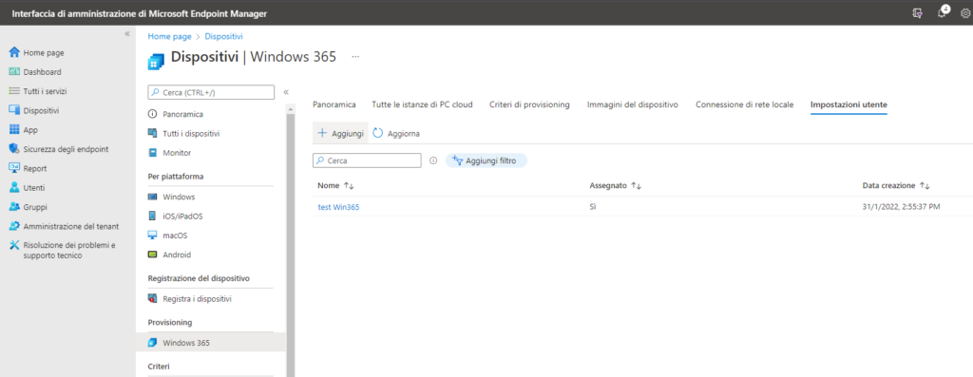Click Home page breadcrumb link

tap(169, 37)
